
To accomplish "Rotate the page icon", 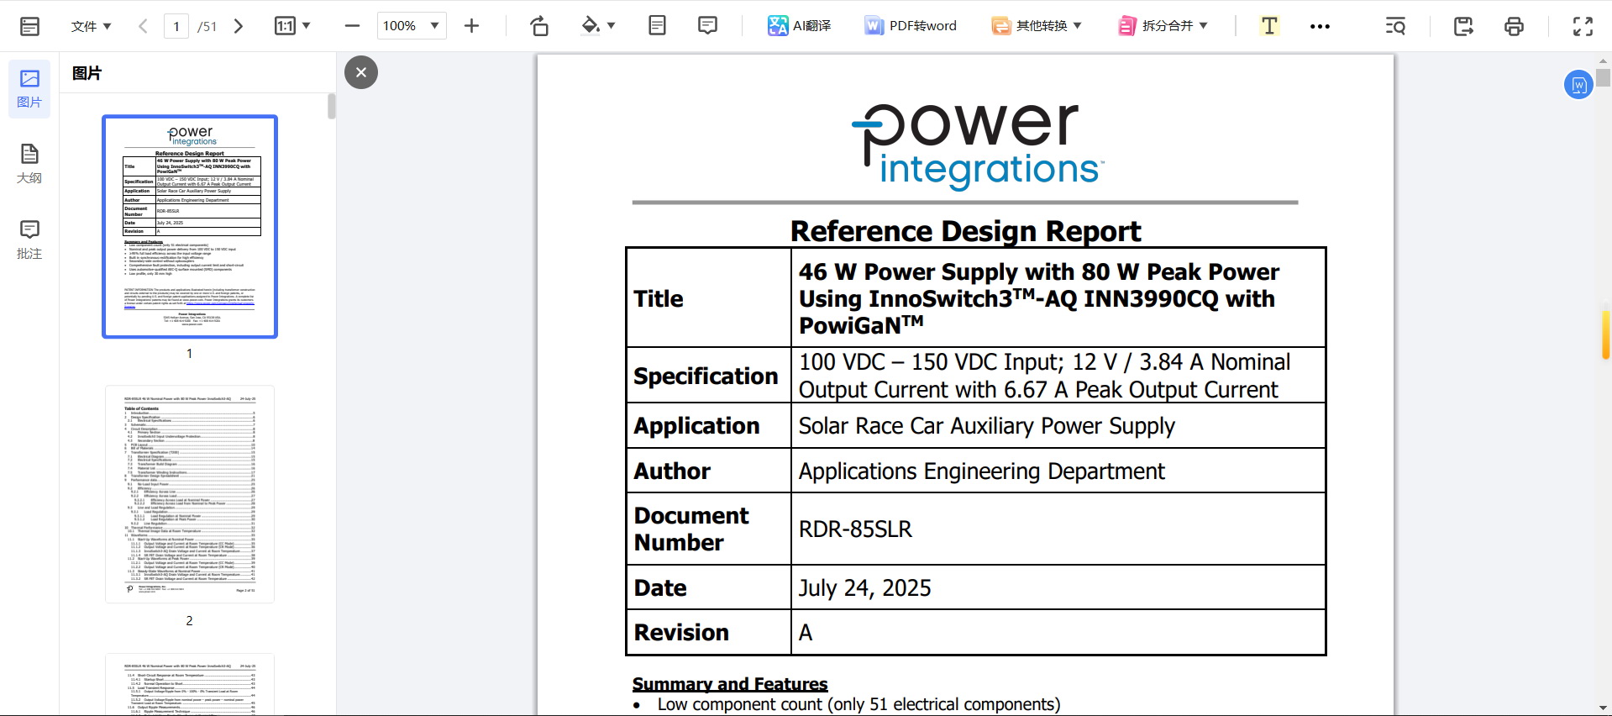I will [539, 26].
